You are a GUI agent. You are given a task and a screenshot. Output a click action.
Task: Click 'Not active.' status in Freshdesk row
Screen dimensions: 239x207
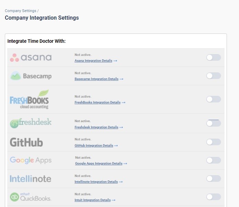pos(82,121)
